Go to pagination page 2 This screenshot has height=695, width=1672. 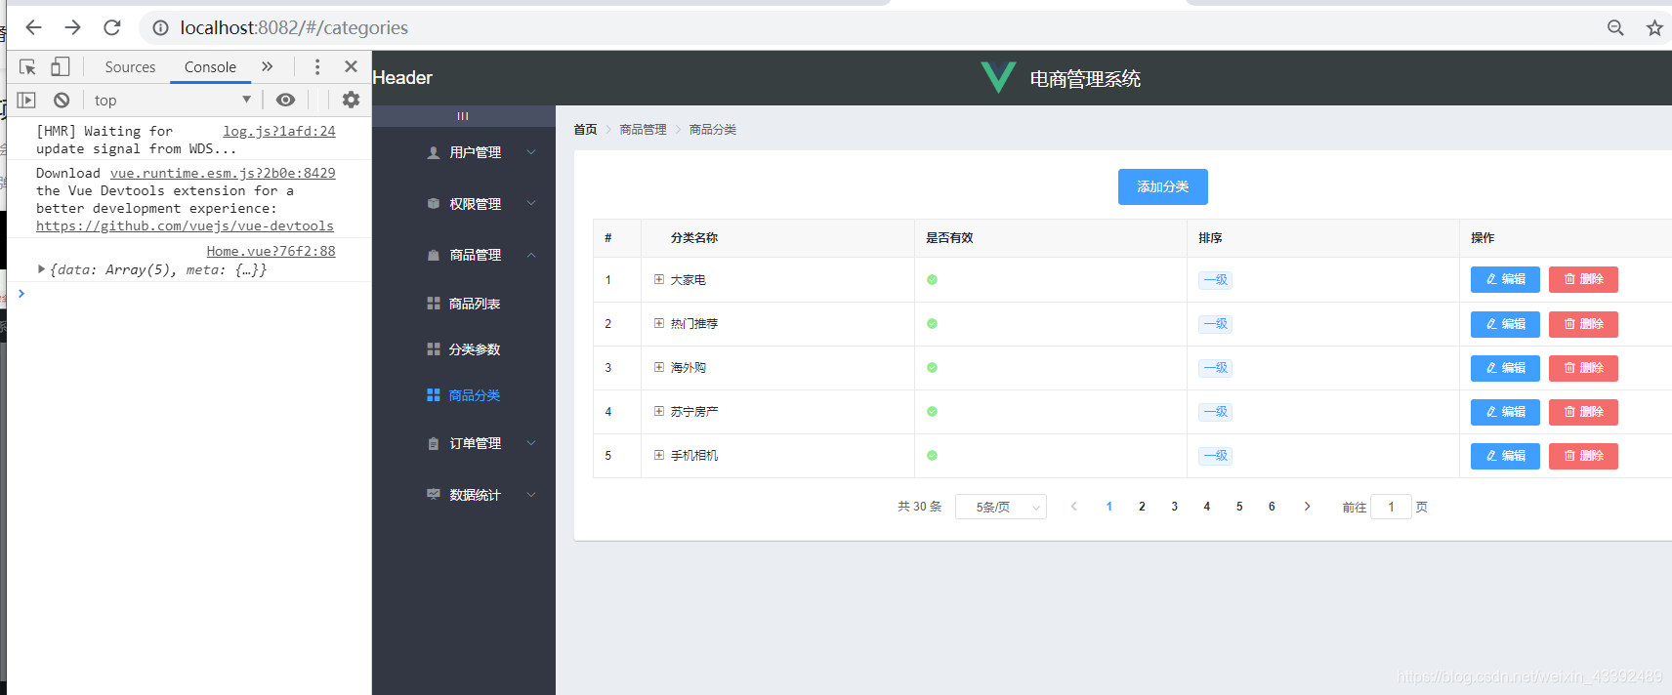click(1142, 507)
